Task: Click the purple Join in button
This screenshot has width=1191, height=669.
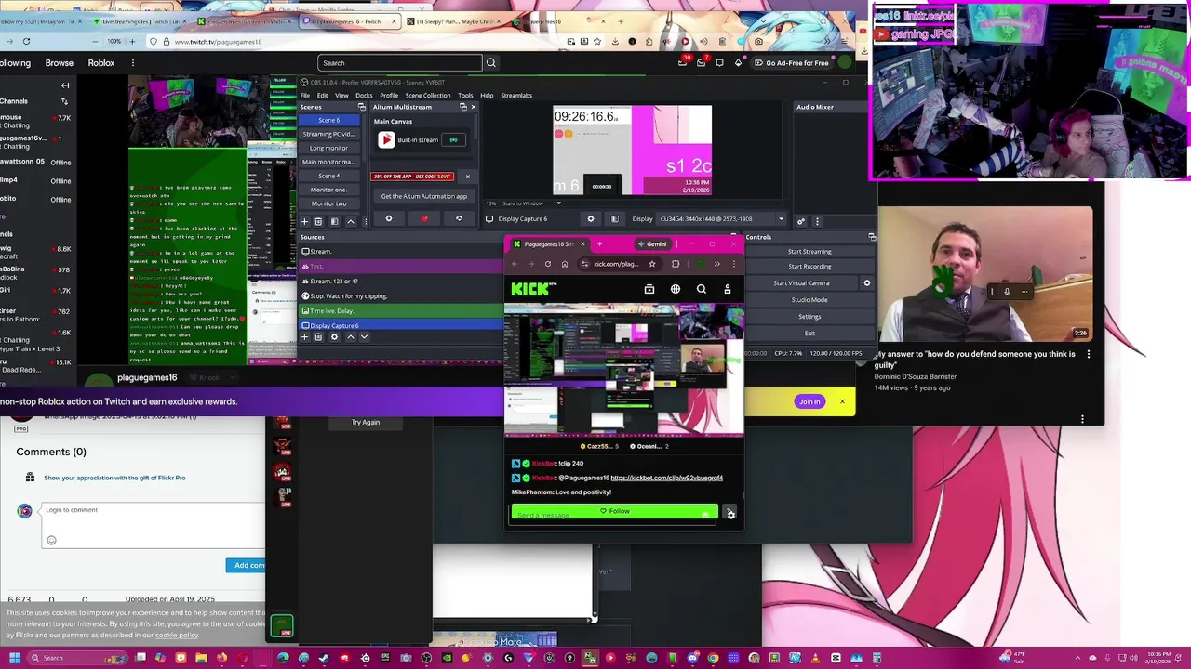Action: click(x=810, y=401)
